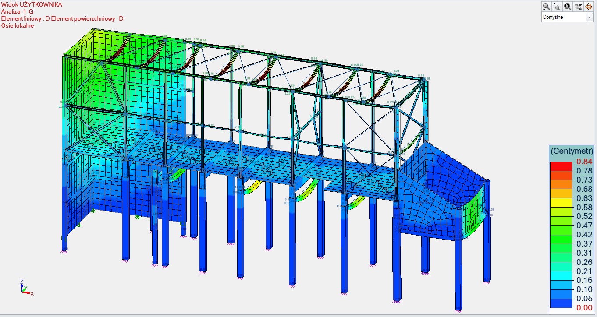
Task: Click the zoom in/out magnifier icon
Action: [547, 6]
